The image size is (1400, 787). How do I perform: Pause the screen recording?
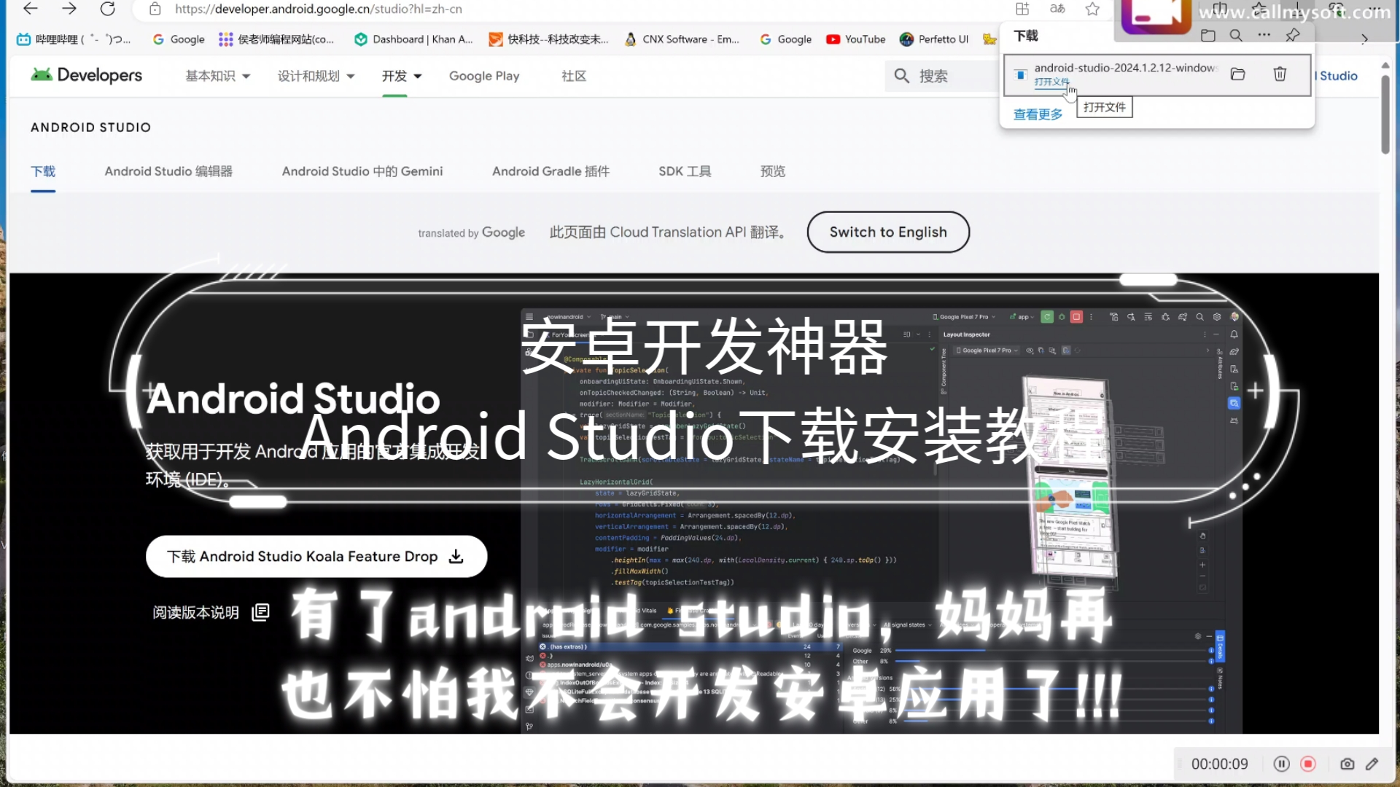(1281, 764)
